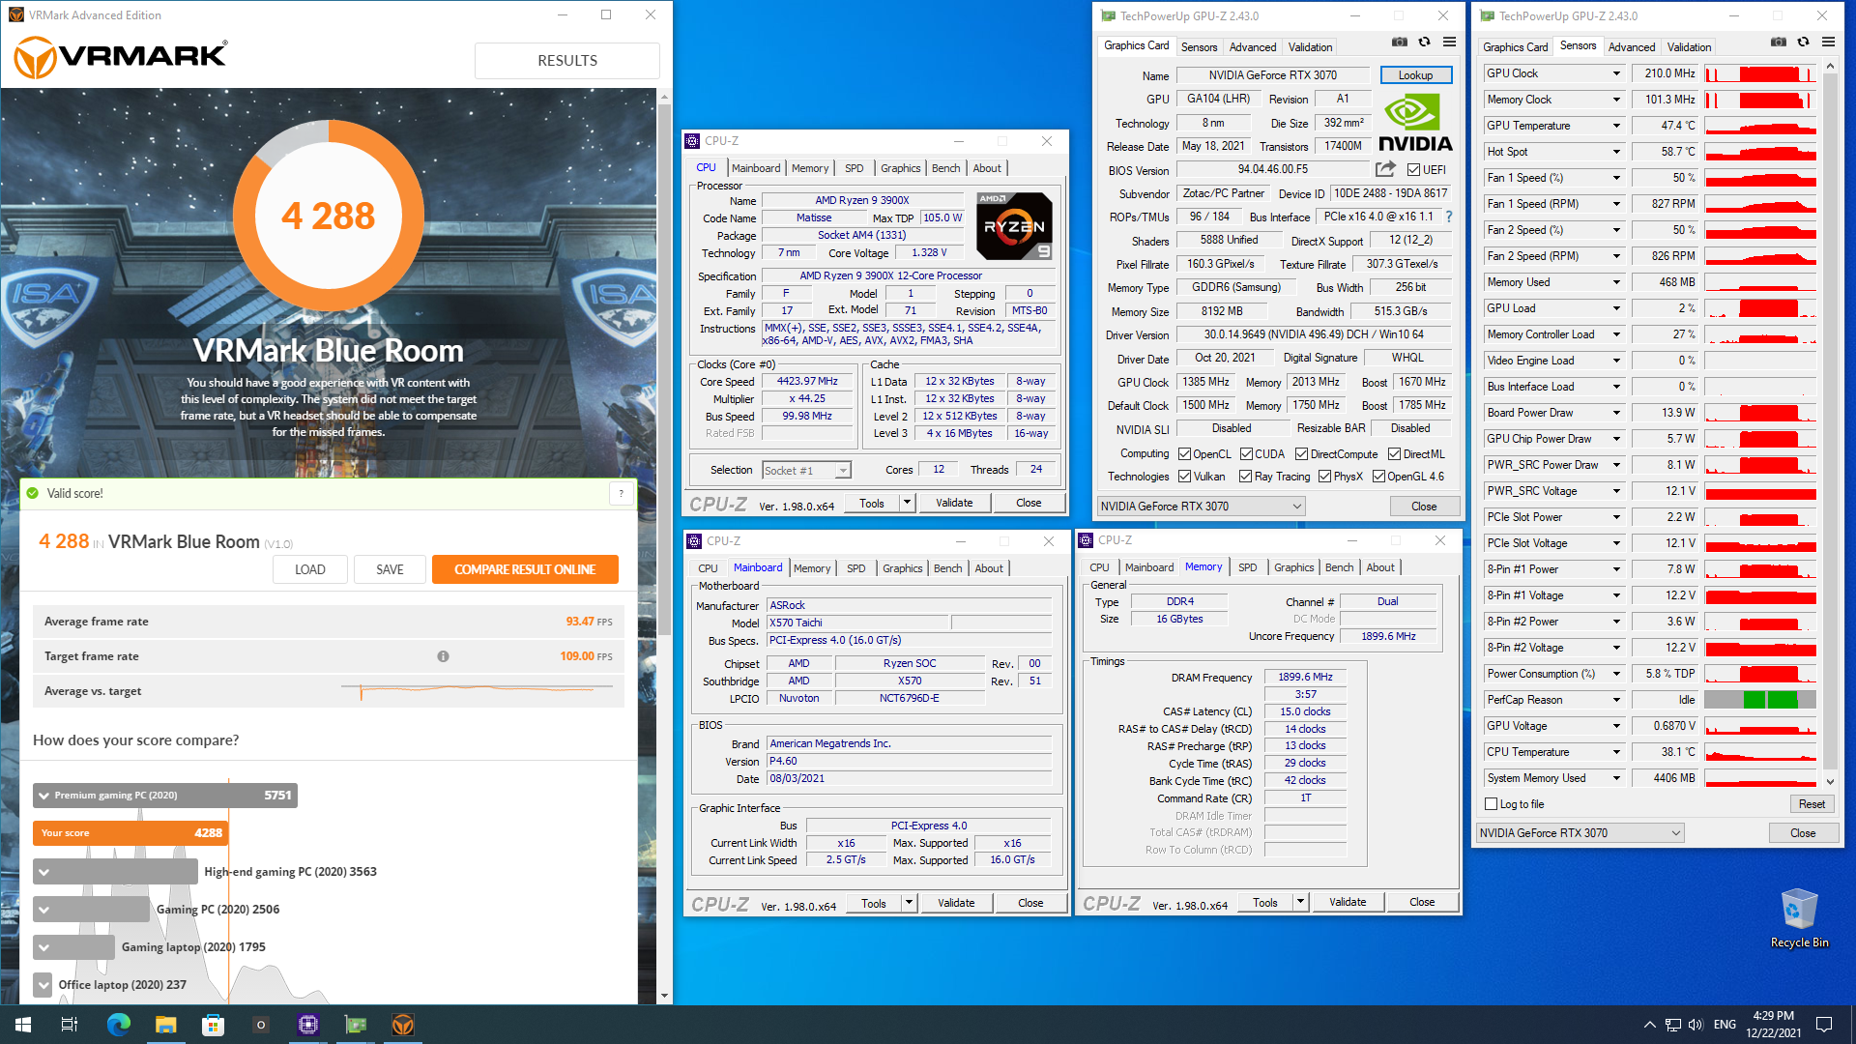Open the PerfCap Reason sensor dropdown

pos(1615,700)
